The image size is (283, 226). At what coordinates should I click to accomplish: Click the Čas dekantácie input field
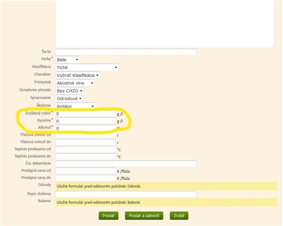coord(126,164)
